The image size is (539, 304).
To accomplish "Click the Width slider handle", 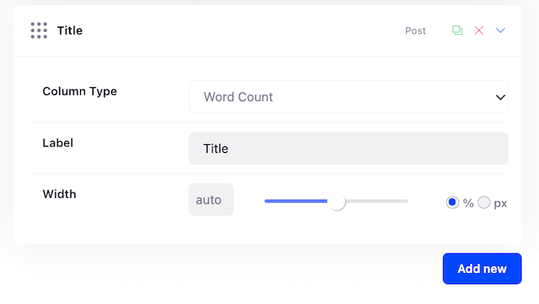I will pyautogui.click(x=336, y=201).
